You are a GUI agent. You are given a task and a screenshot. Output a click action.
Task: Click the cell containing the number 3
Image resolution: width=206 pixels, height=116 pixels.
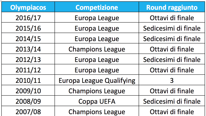(x=172, y=80)
